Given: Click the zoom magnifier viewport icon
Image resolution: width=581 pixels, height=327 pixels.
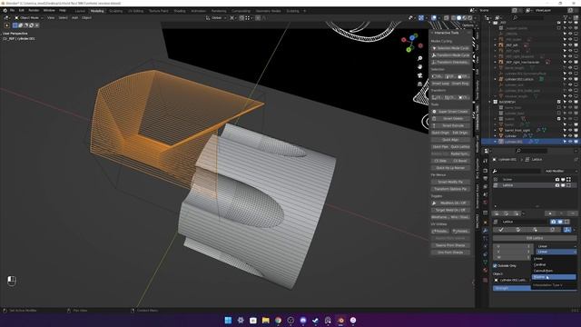Looking at the screenshot, I should pos(419,58).
